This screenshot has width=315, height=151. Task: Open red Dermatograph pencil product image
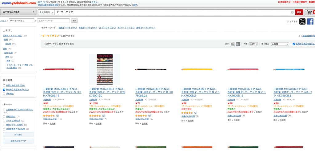(x=59, y=69)
